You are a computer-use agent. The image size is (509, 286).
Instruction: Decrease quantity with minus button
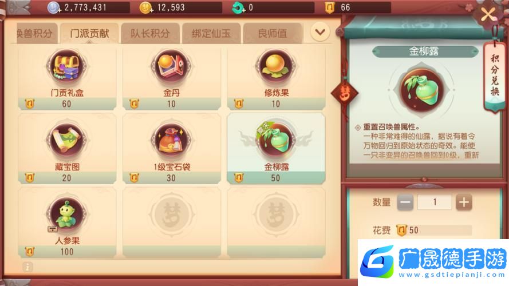tap(405, 202)
